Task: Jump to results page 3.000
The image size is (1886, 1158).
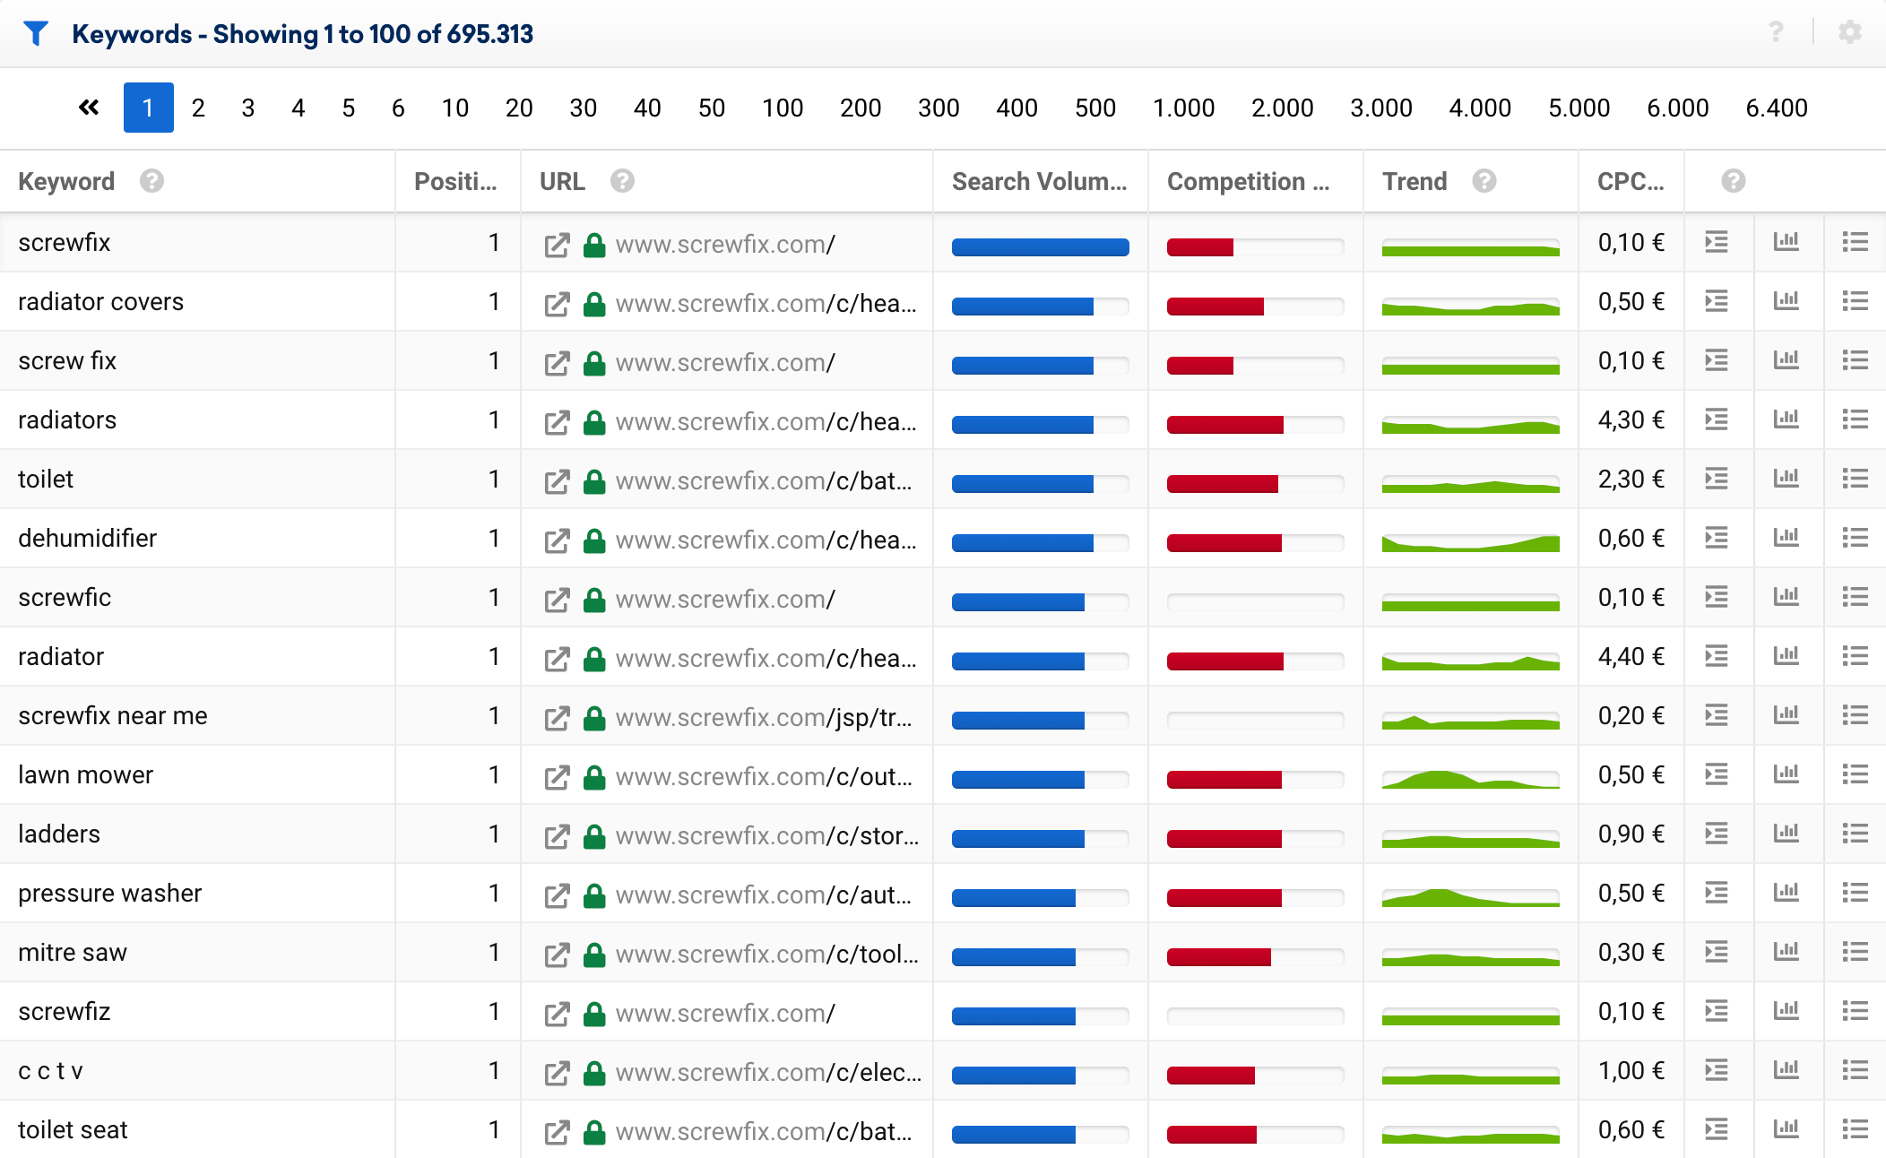Action: [1381, 108]
